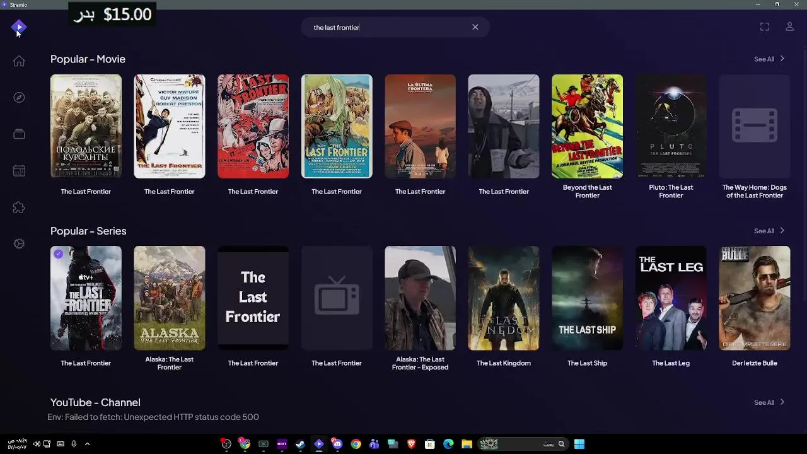The image size is (807, 454).
Task: Click the 'Pluto: The Last Frontier' title text
Action: pyautogui.click(x=671, y=191)
